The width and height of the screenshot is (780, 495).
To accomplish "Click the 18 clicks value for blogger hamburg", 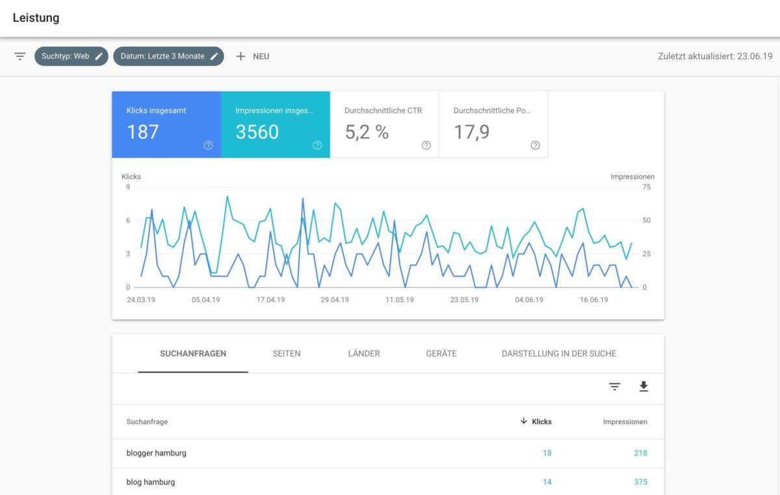I will point(547,453).
